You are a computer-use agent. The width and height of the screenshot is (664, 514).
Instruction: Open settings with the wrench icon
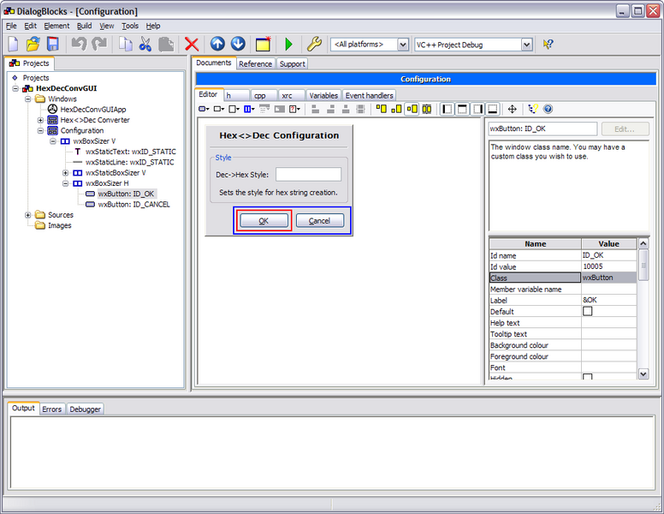point(314,44)
